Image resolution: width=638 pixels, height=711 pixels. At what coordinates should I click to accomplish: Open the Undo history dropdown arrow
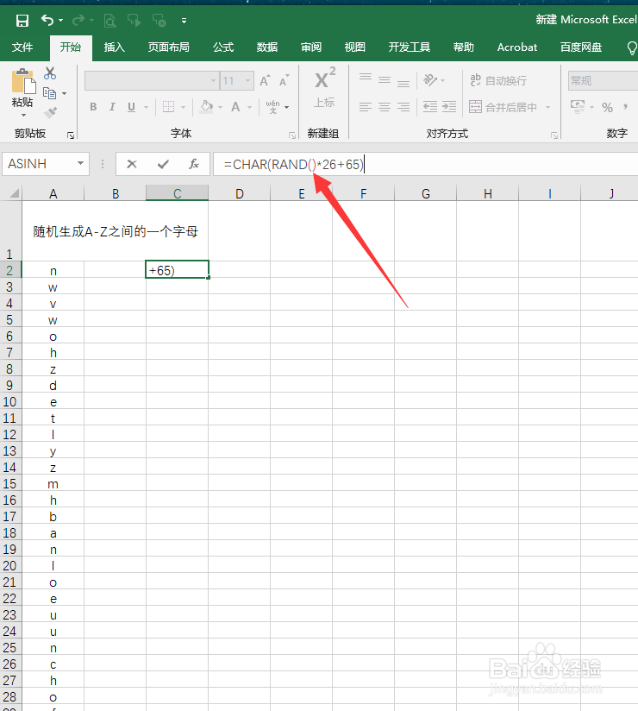[60, 21]
